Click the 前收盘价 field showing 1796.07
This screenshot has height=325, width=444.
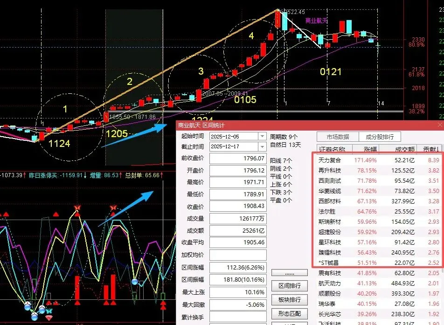pos(238,158)
